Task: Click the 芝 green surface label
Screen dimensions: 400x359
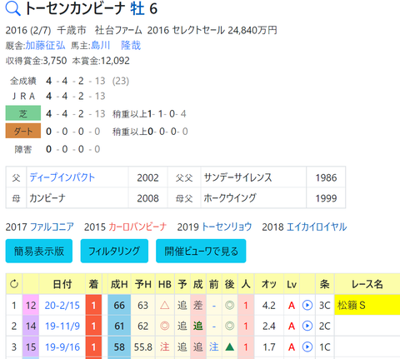Action: point(23,113)
